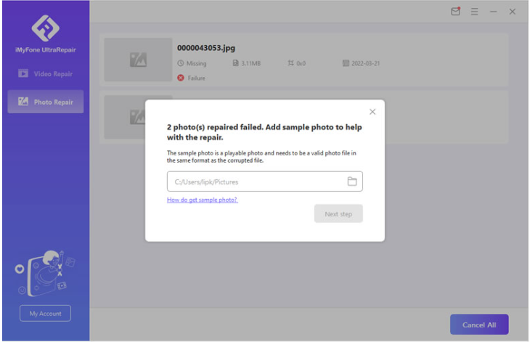This screenshot has width=530, height=342.
Task: Click the 0000043053.jpg thumbnail placeholder
Action: [x=138, y=61]
